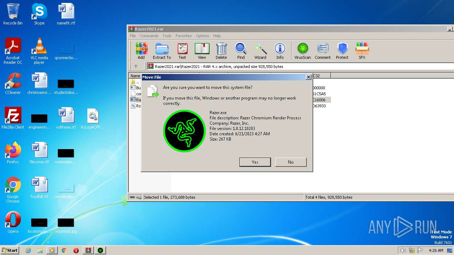The image size is (454, 255).
Task: Click the Opera taskbar icon
Action: [x=76, y=250]
